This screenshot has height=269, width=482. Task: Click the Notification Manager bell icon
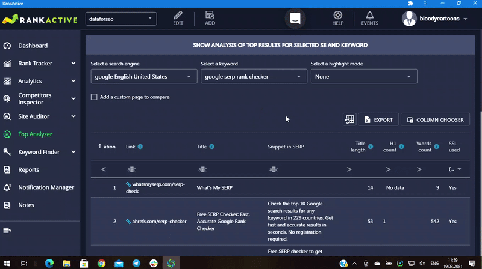(7, 187)
